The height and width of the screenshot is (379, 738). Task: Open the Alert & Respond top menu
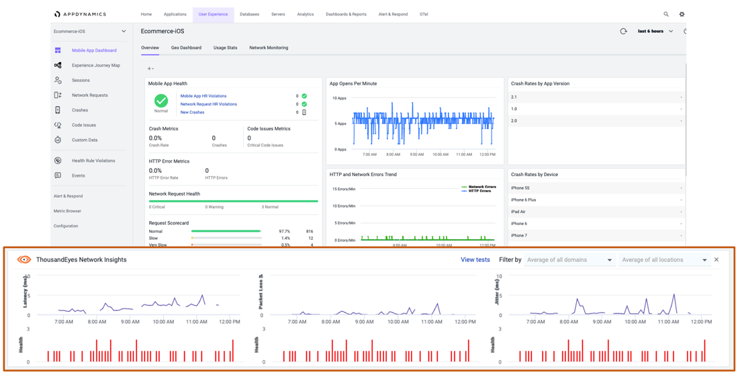pyautogui.click(x=393, y=14)
